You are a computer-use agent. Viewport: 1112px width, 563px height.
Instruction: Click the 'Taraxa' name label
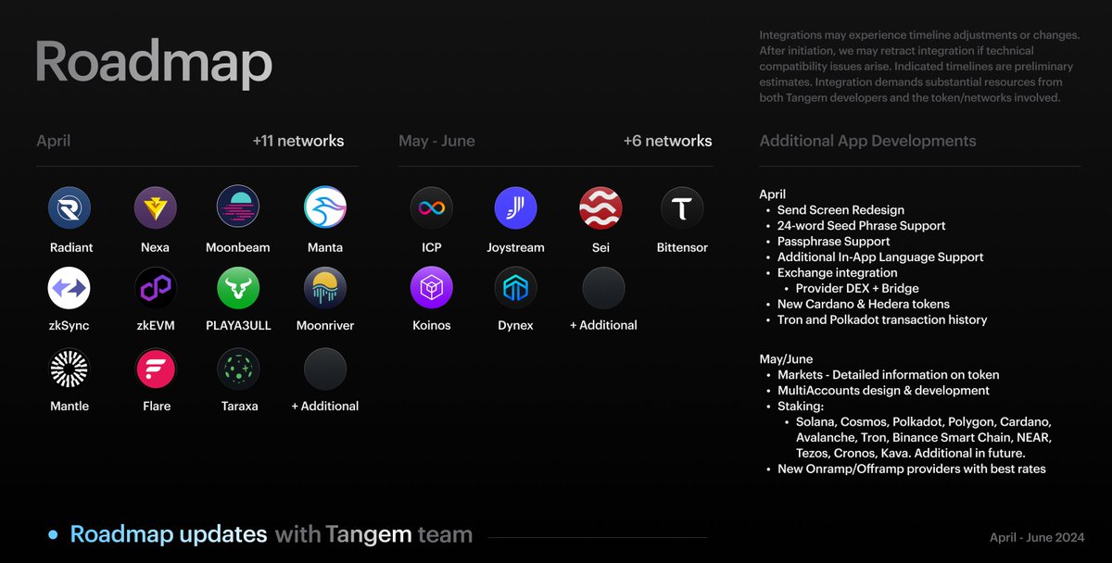pos(239,406)
